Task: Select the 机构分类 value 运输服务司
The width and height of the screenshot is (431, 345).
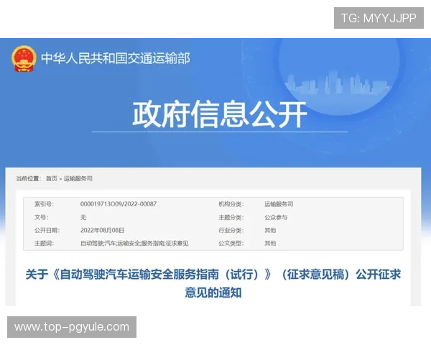Action: click(x=279, y=204)
